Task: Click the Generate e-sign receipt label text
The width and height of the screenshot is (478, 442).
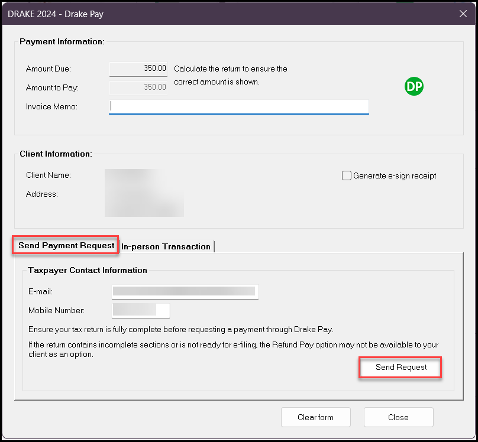Action: click(395, 175)
